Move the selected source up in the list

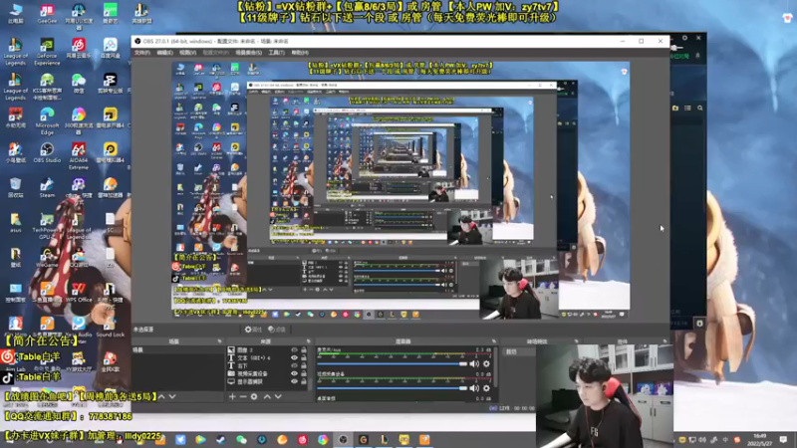[267, 396]
